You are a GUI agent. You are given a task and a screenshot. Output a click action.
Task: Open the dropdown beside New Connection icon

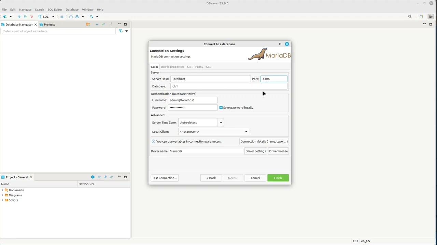11,16
